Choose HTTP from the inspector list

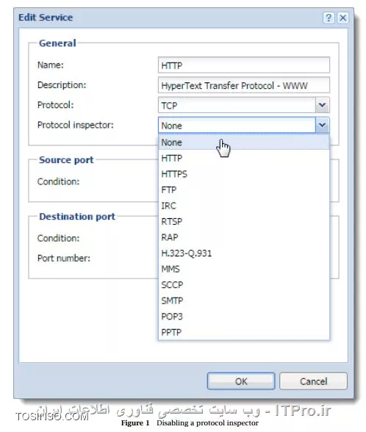tap(244, 159)
